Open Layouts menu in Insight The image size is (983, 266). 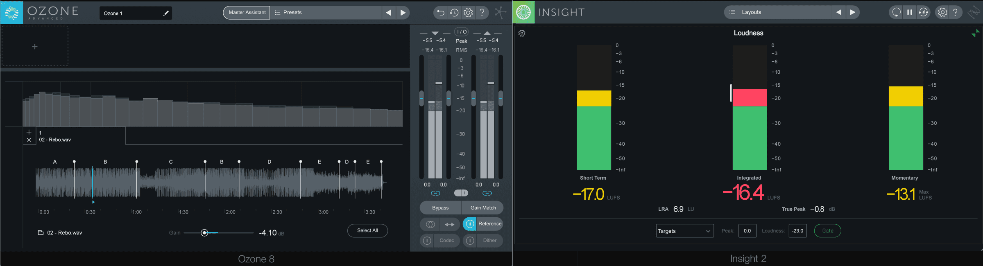coord(778,12)
